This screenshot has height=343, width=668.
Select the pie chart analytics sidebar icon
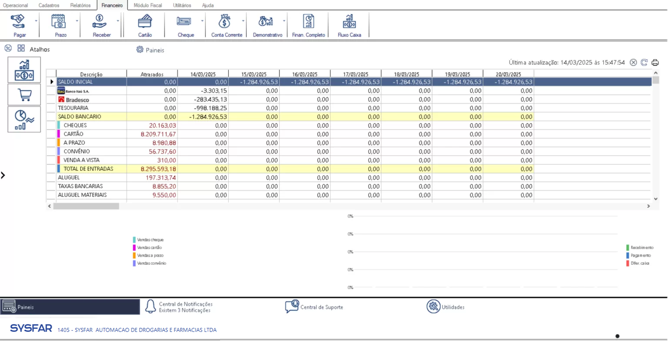[24, 120]
